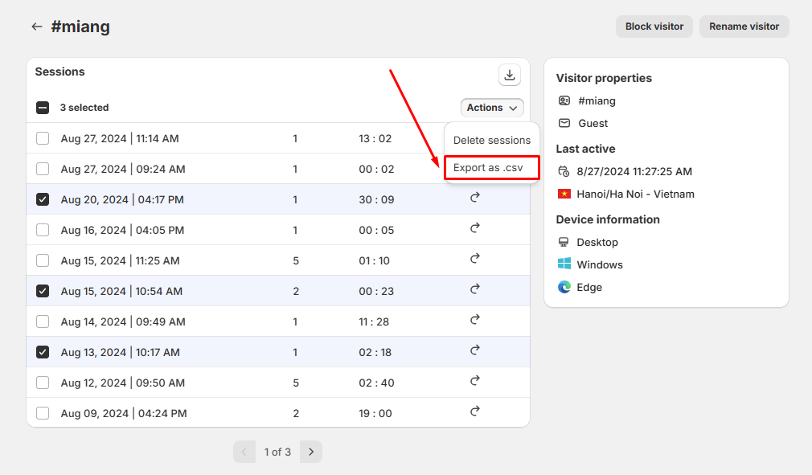This screenshot has width=812, height=475.
Task: Toggle the select-all checkbox next to 3 selected
Action: click(x=43, y=108)
